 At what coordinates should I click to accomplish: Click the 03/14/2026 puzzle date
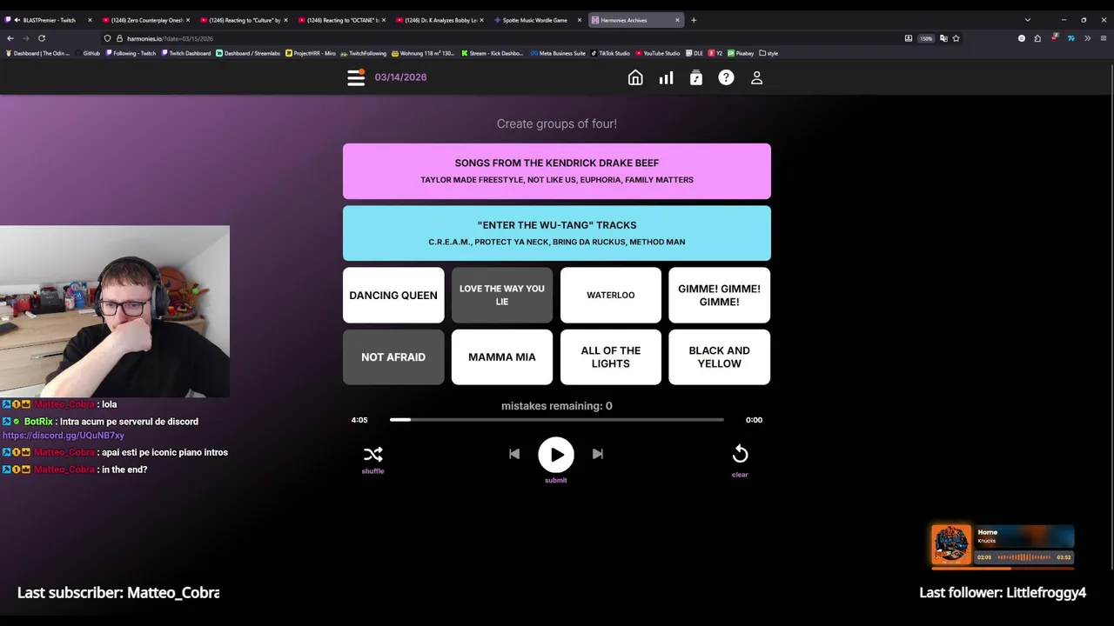click(400, 77)
